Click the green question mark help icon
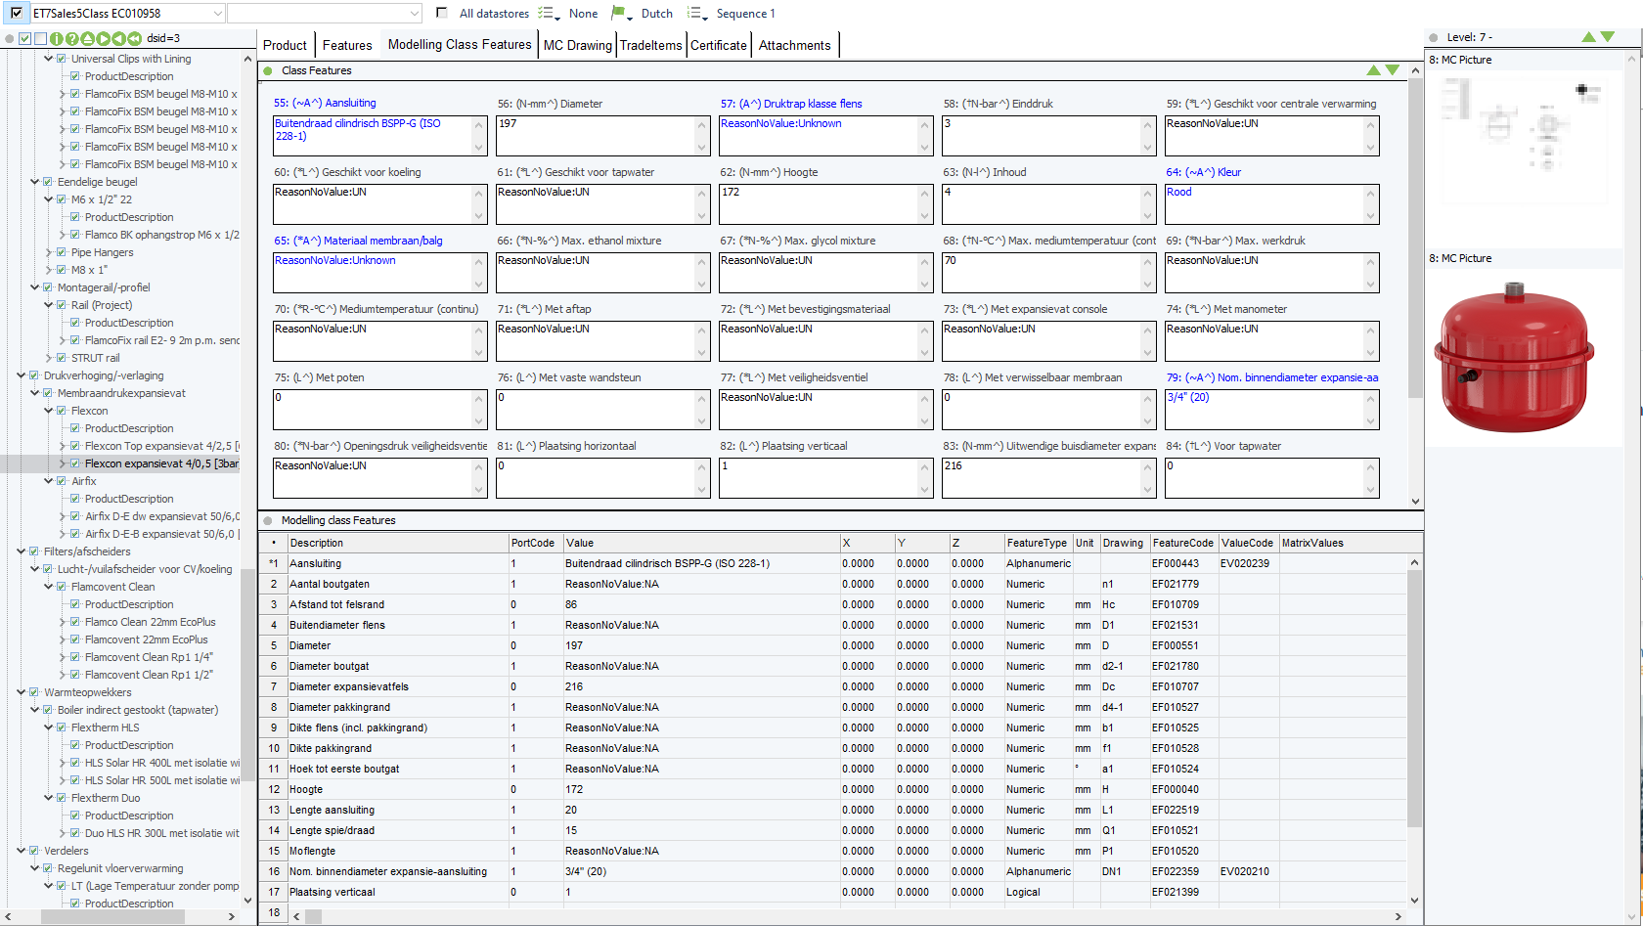 pyautogui.click(x=72, y=39)
